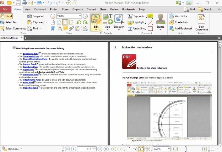Click the Scan icon in quick access
This screenshot has width=222, height=152.
point(40,3)
